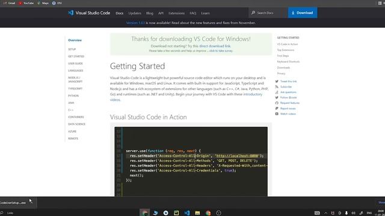Click the Twitter icon beside Follow @code
The image size is (385, 216).
277,97
